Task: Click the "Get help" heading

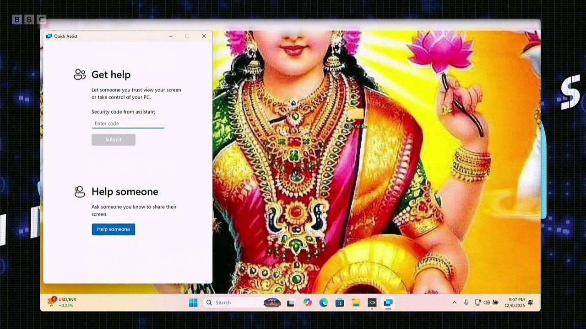Action: tap(111, 74)
